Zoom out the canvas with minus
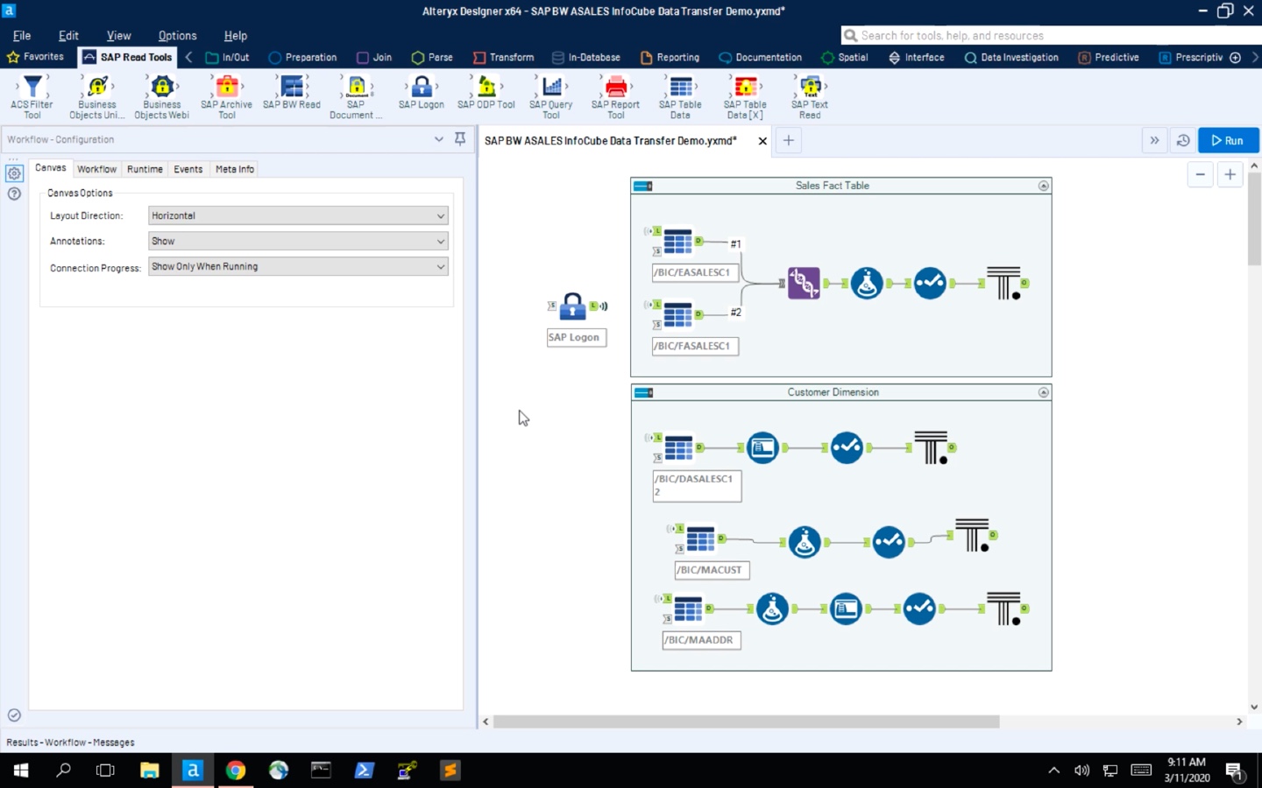 [x=1201, y=174]
